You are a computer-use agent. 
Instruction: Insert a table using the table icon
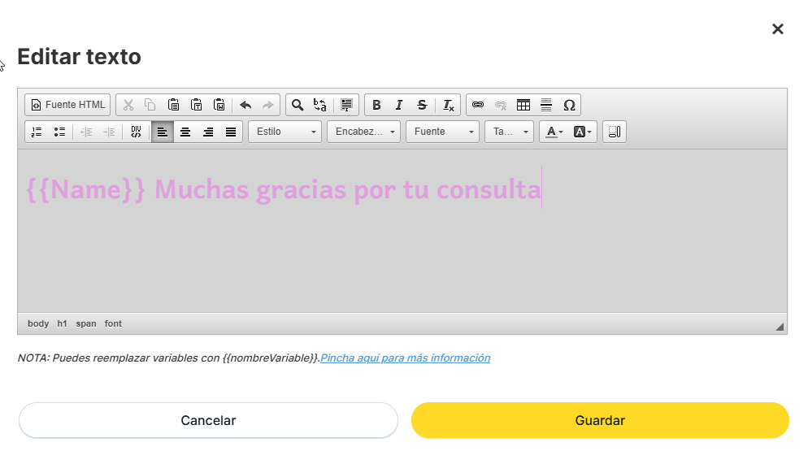[x=523, y=105]
